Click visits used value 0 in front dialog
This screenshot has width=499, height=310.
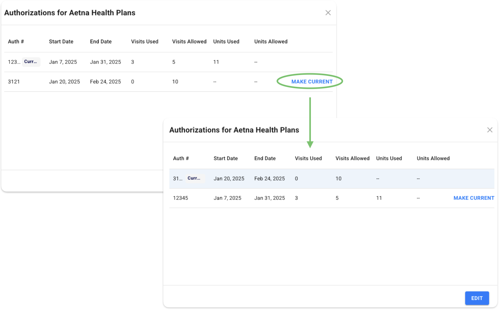coord(296,178)
